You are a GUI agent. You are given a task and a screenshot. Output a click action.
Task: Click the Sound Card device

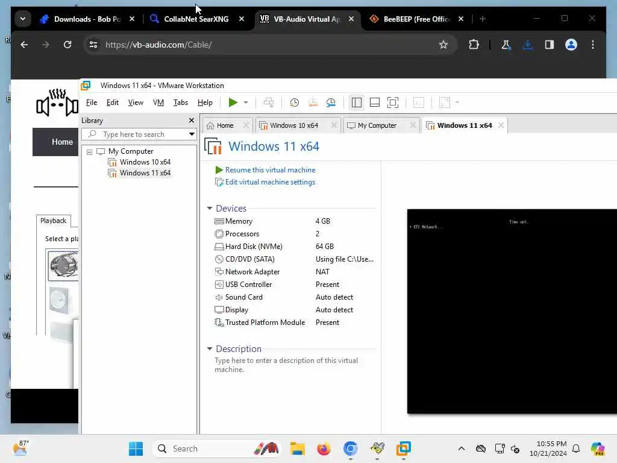294,297
